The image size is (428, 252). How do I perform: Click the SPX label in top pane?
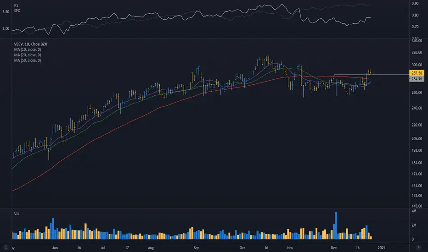coord(17,11)
